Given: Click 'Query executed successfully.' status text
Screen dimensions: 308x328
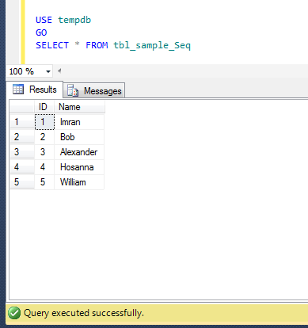Looking at the screenshot, I should (x=84, y=313).
